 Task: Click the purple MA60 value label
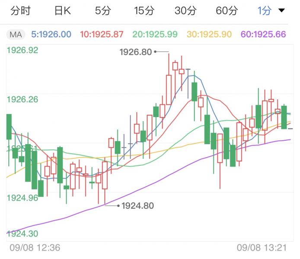[264, 35]
